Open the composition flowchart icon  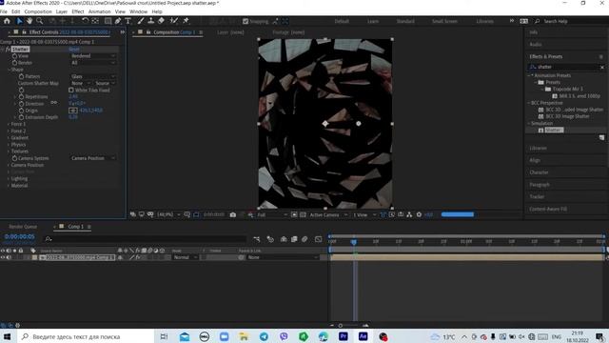pyautogui.click(x=409, y=214)
